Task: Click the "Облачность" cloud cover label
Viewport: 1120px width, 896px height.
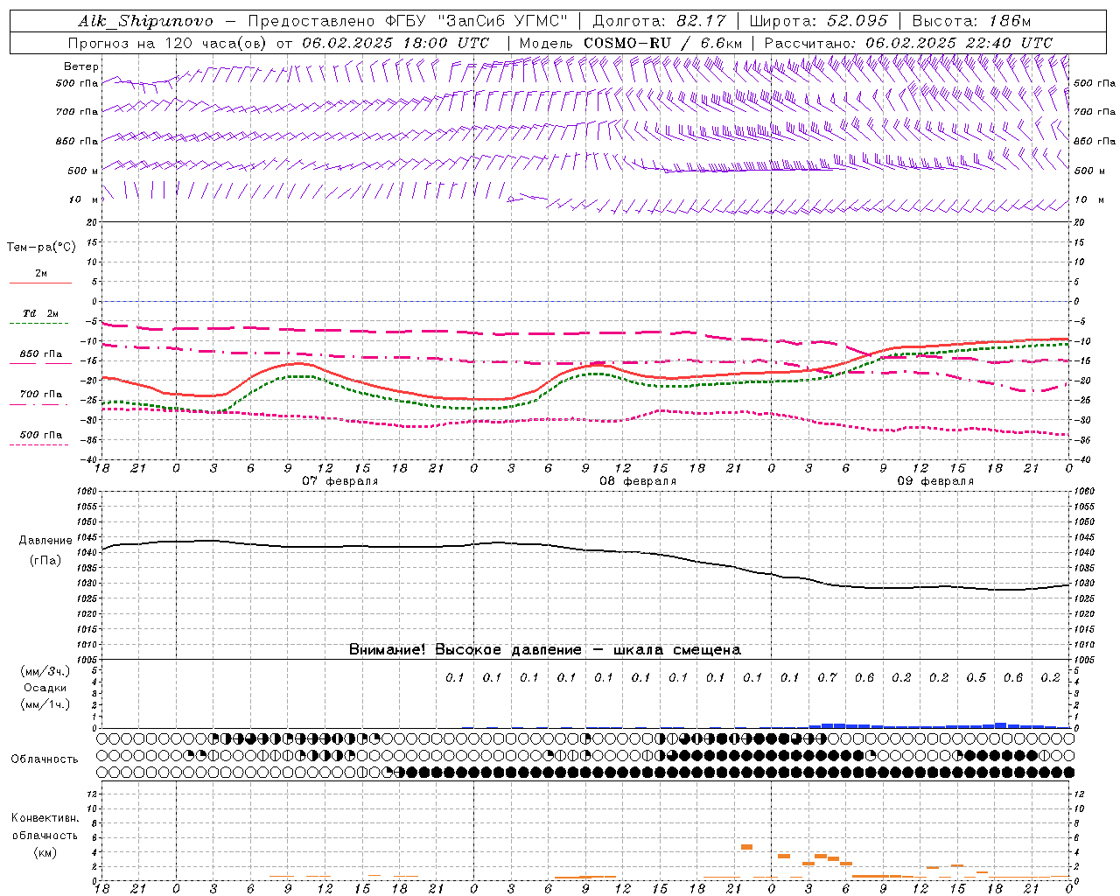Action: [45, 759]
